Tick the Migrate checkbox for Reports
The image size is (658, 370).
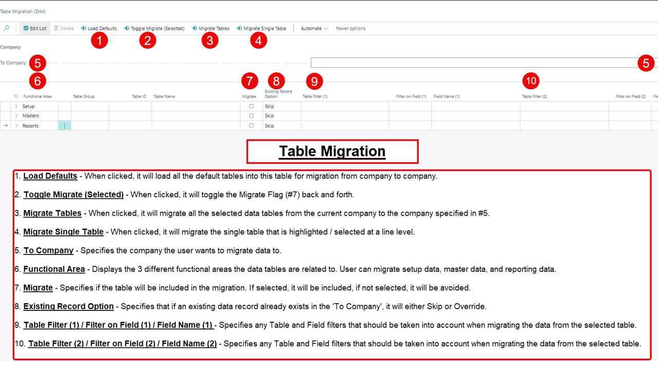pyautogui.click(x=251, y=125)
